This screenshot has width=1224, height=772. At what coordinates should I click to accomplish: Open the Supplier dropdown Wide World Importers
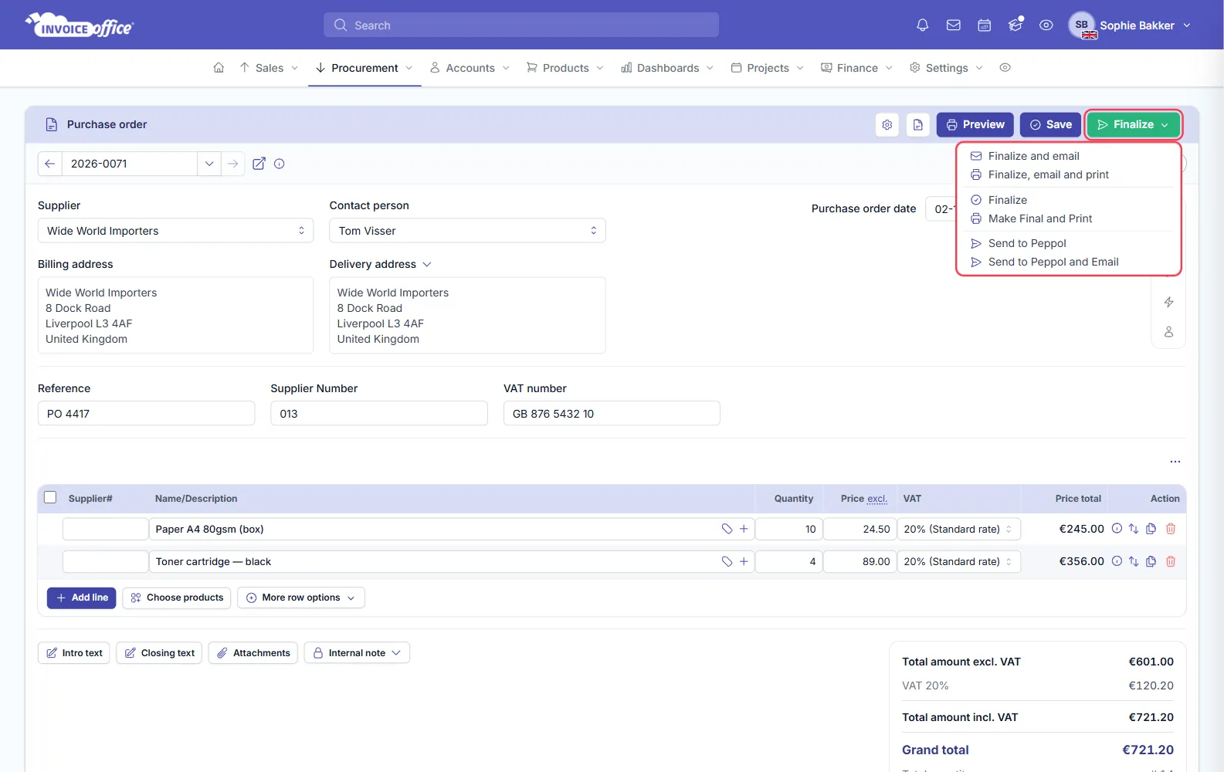(176, 231)
